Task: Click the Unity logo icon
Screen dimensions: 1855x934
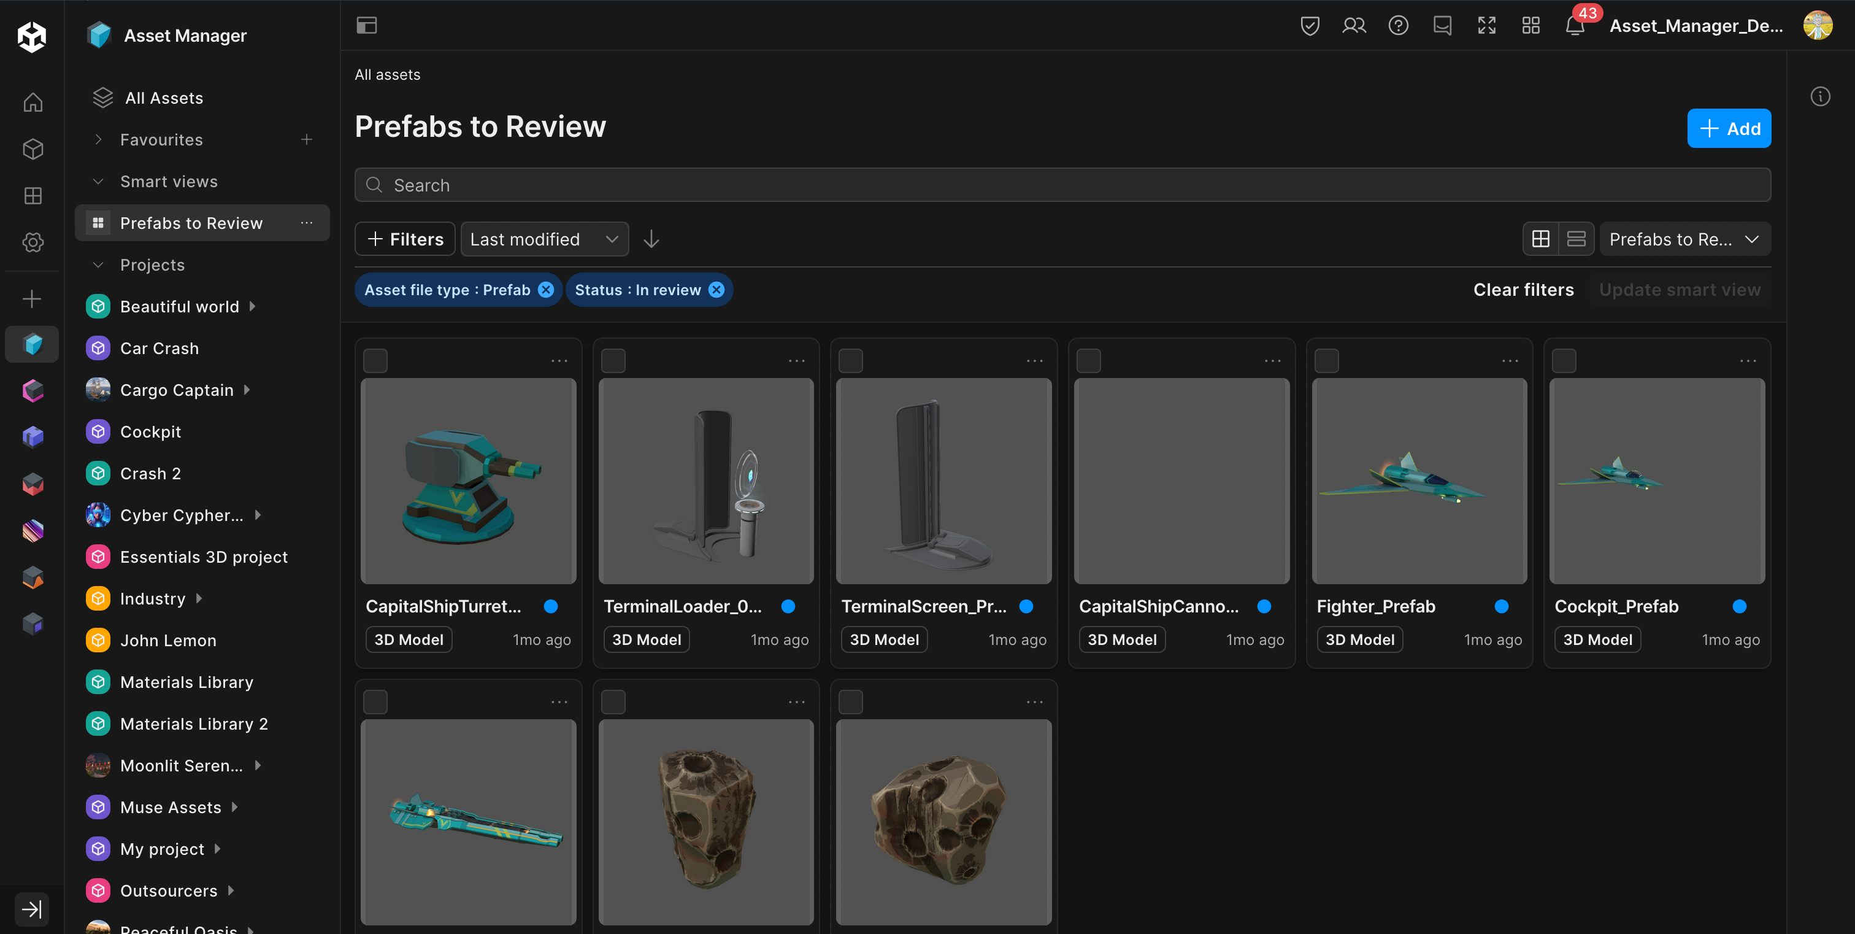Action: coord(32,36)
